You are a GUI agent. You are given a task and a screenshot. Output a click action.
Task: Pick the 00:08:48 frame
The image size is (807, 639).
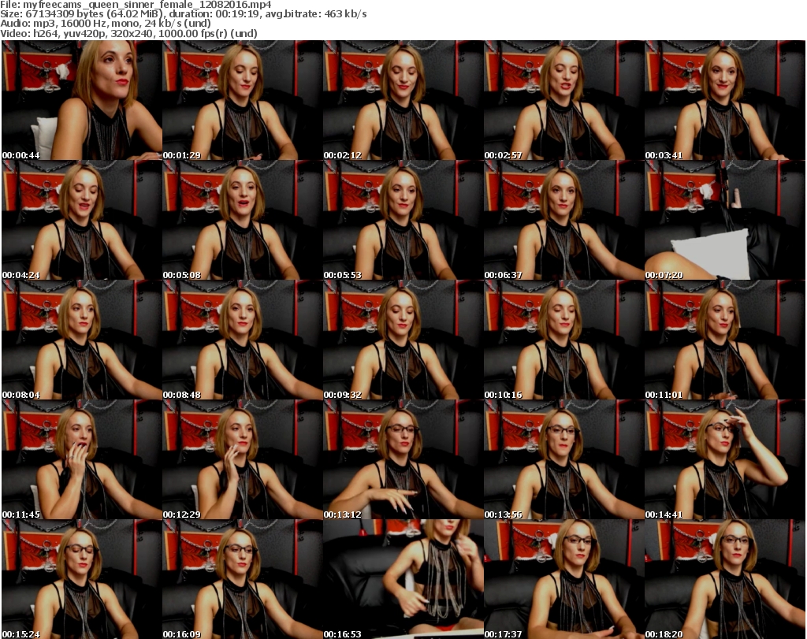(243, 340)
